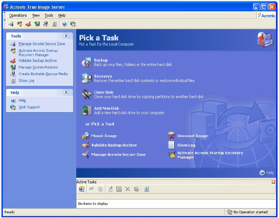279x218 pixels.
Task: Open the Operations menu
Action: [18, 15]
